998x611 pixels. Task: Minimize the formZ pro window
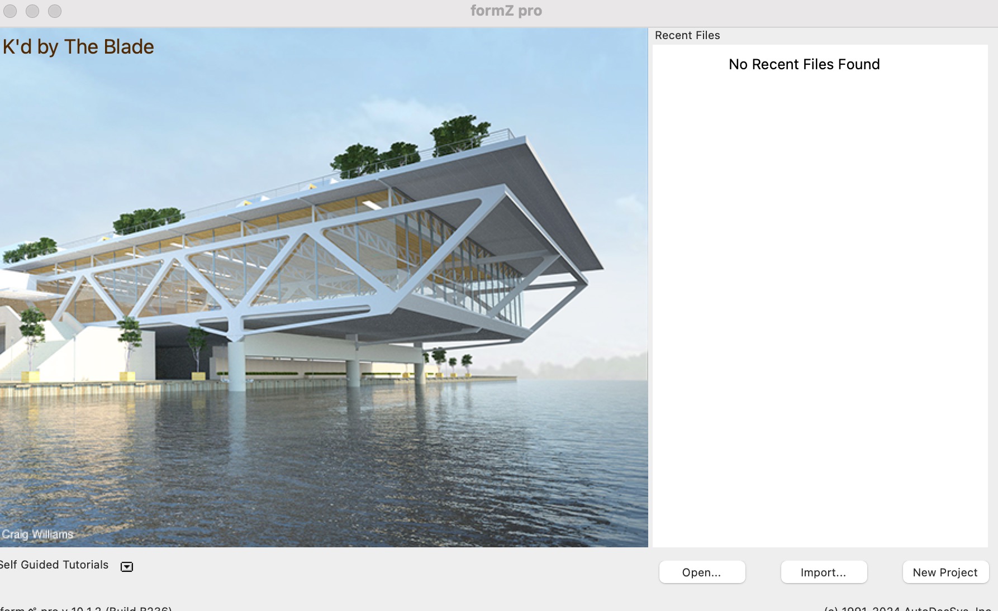32,11
